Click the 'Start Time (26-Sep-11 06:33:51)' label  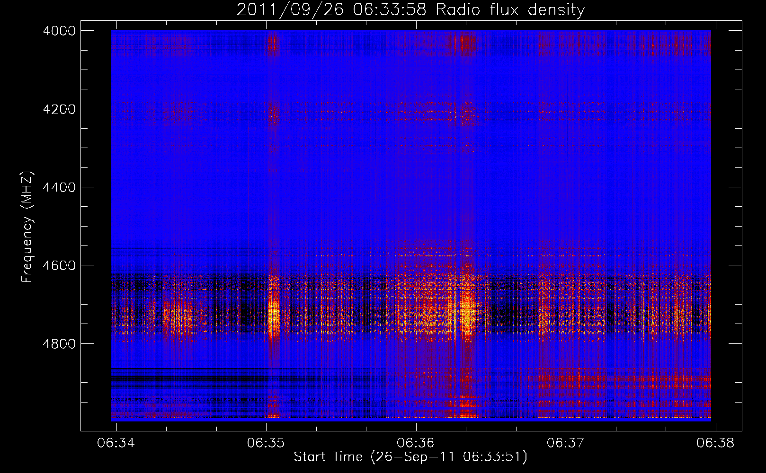coord(410,457)
